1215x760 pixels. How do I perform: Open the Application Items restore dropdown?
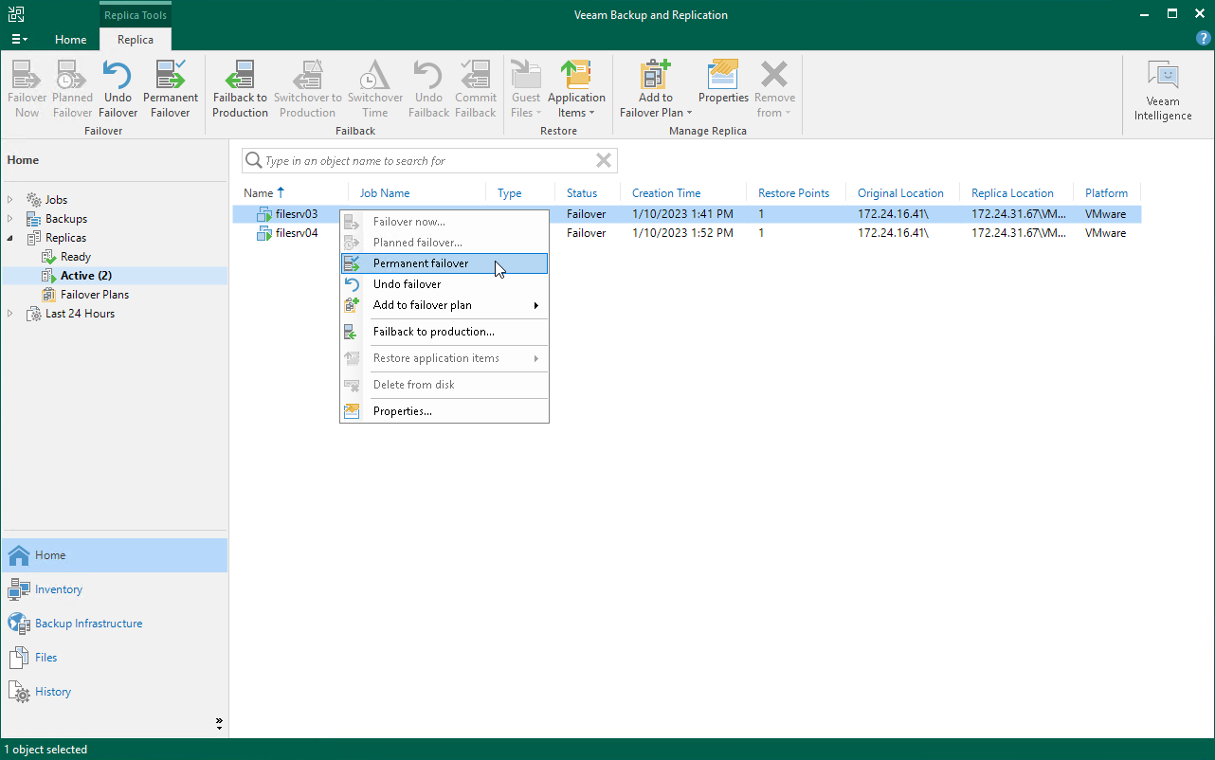pos(576,89)
